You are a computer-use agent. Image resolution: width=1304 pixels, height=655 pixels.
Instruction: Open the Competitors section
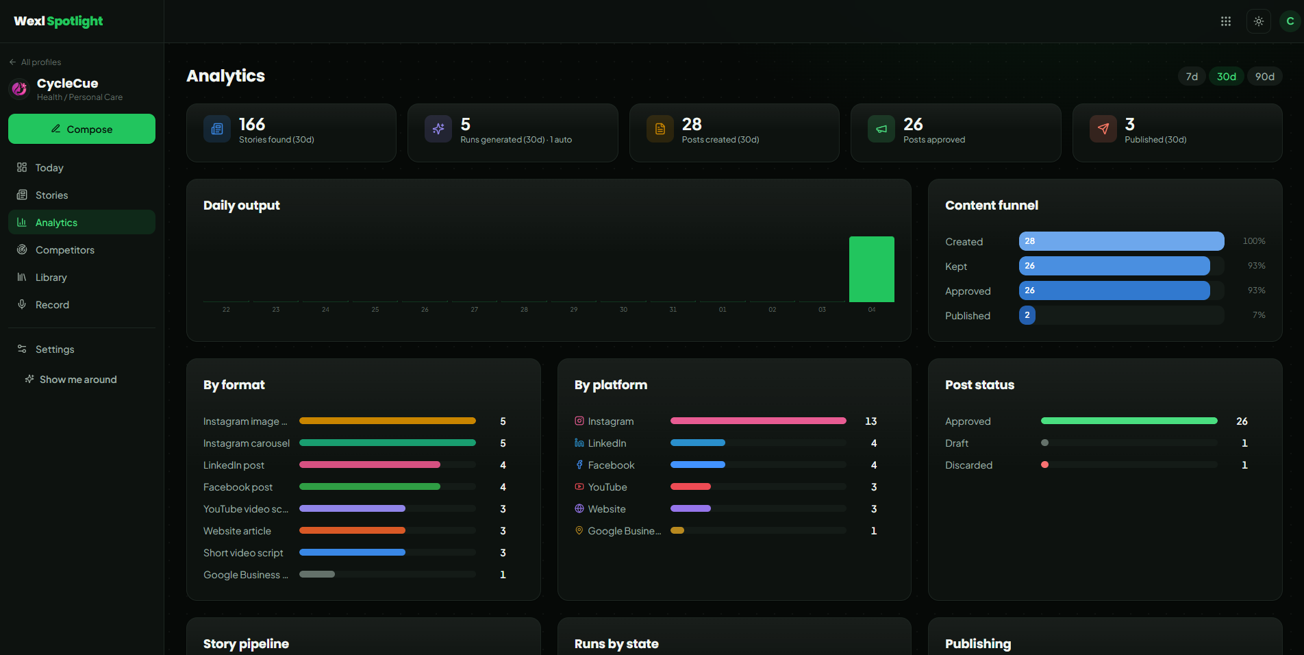click(81, 249)
